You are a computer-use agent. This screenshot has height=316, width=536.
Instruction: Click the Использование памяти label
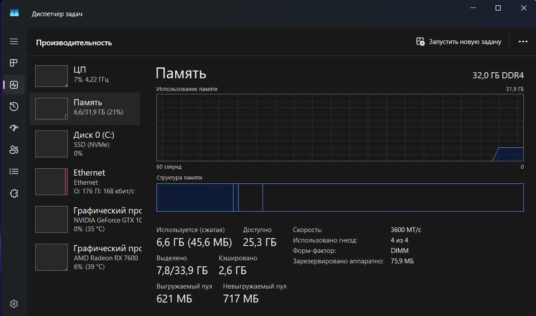click(x=187, y=89)
